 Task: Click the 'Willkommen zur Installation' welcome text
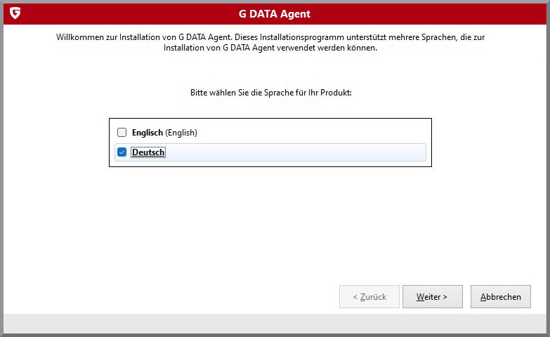(x=270, y=42)
